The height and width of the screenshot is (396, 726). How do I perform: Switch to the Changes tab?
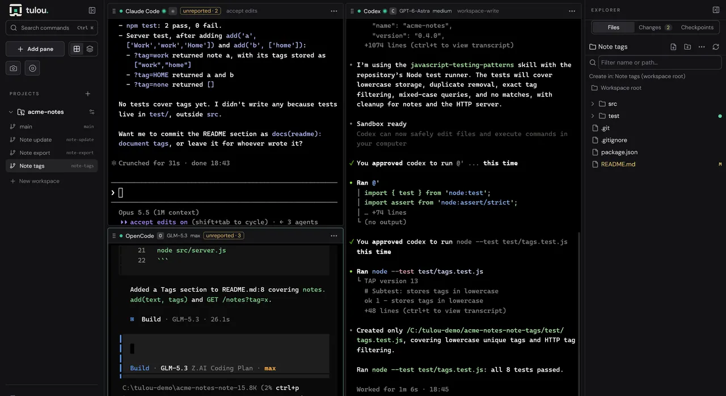point(655,27)
